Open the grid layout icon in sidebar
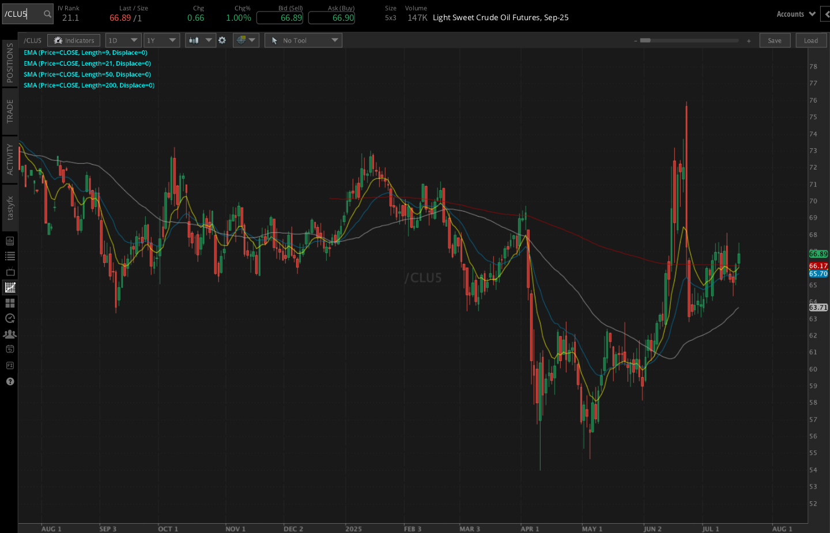830x533 pixels. pos(9,302)
